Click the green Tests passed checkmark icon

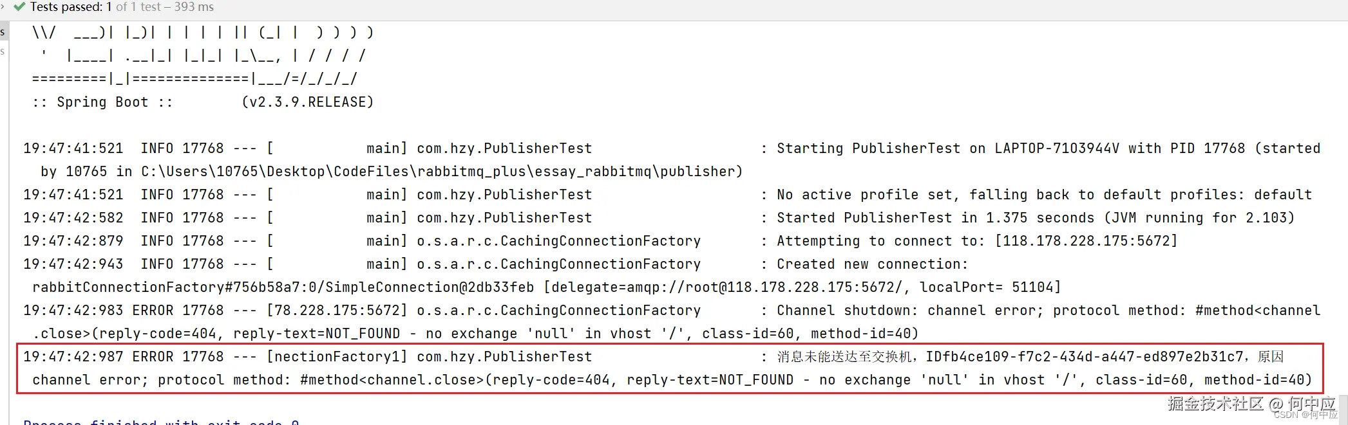click(x=19, y=7)
